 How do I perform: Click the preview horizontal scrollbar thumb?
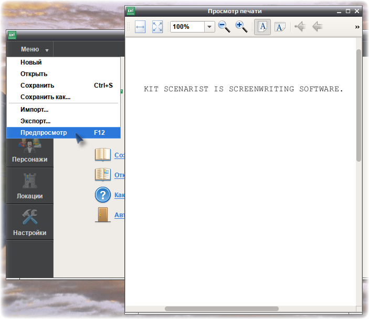click(222, 309)
